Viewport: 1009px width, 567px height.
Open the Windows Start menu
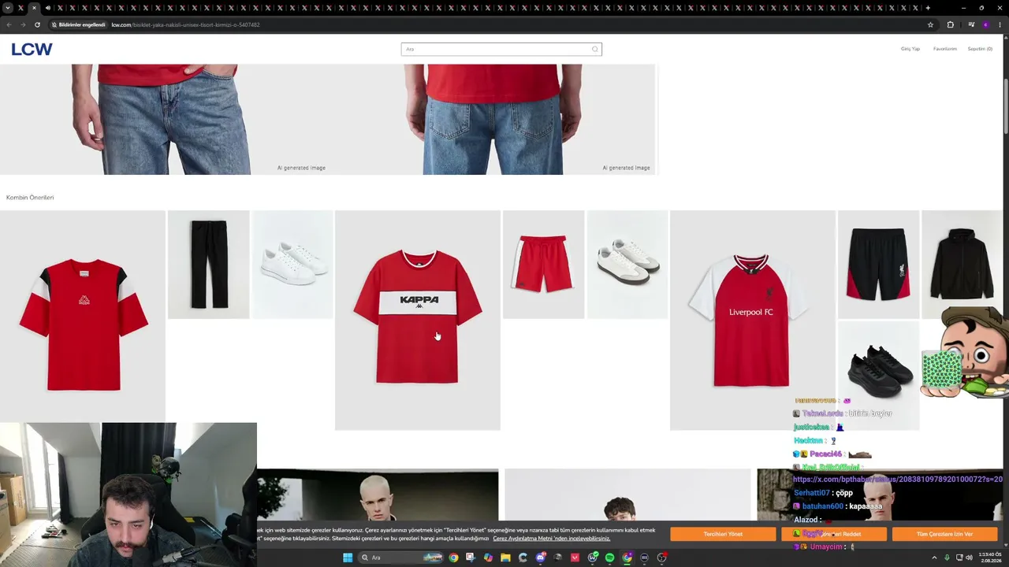(x=348, y=558)
